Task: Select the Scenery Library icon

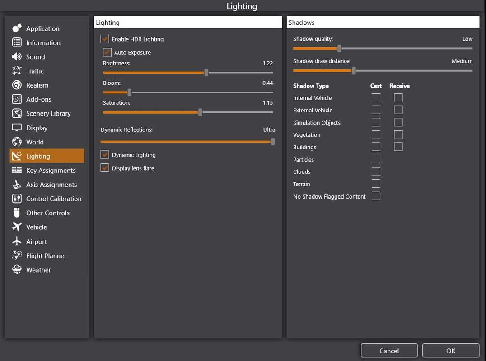Action: pyautogui.click(x=17, y=113)
